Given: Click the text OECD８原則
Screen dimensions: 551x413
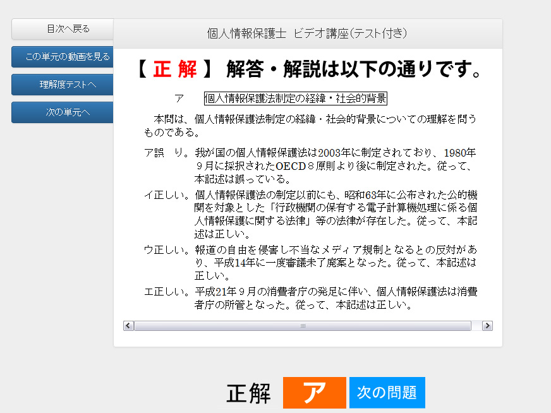Looking at the screenshot, I should click(305, 165).
